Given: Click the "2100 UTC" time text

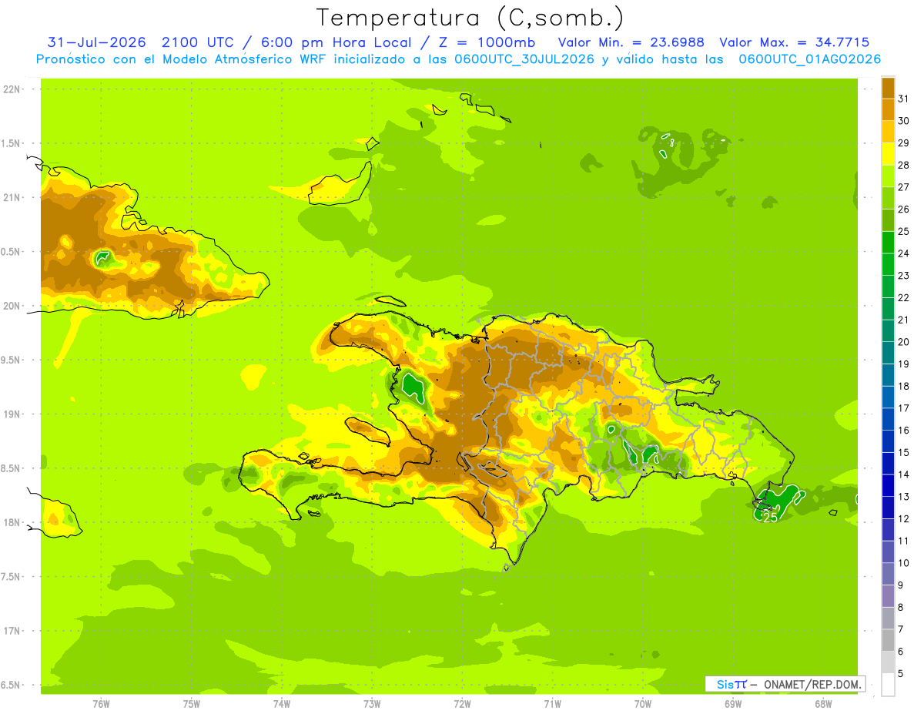Looking at the screenshot, I should pos(199,42).
